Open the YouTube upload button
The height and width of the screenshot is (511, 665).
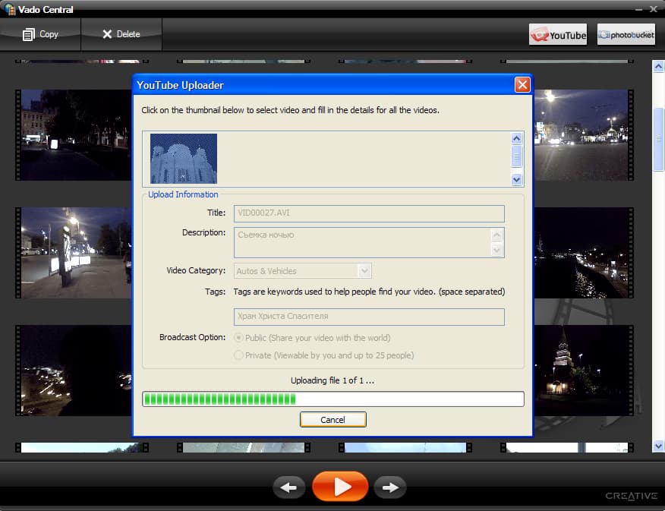558,34
